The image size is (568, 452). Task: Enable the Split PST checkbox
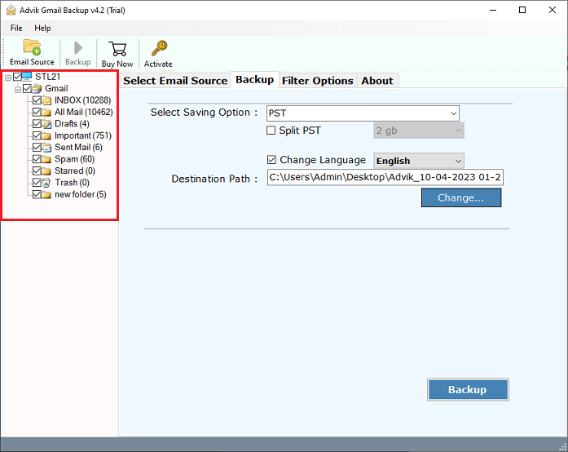tap(271, 131)
